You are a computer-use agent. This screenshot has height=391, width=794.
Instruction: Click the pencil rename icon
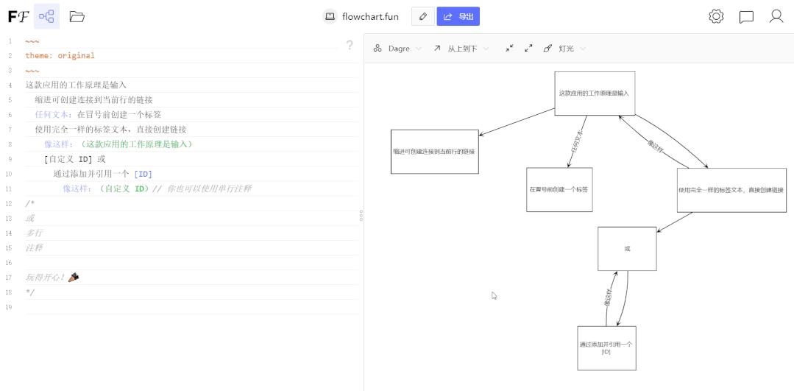pos(423,16)
